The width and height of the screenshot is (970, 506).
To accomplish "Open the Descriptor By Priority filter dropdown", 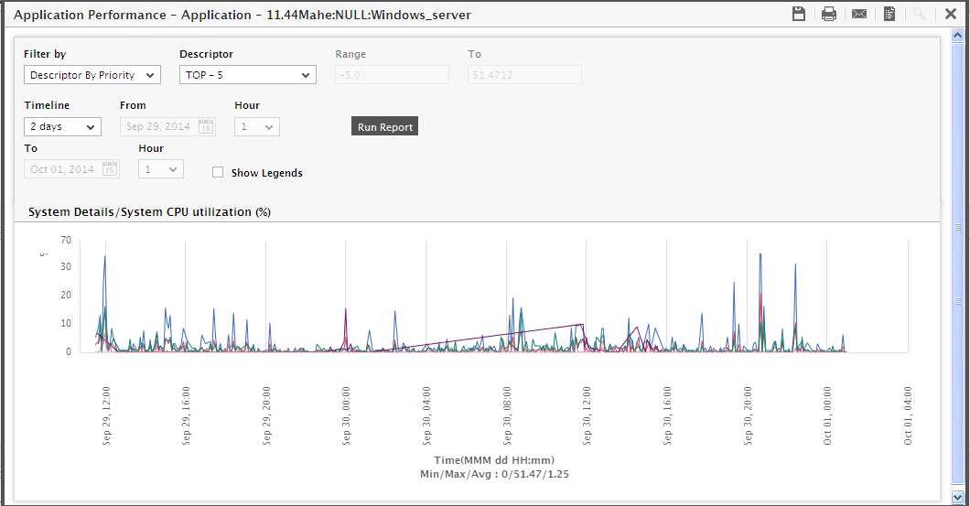I will [92, 75].
